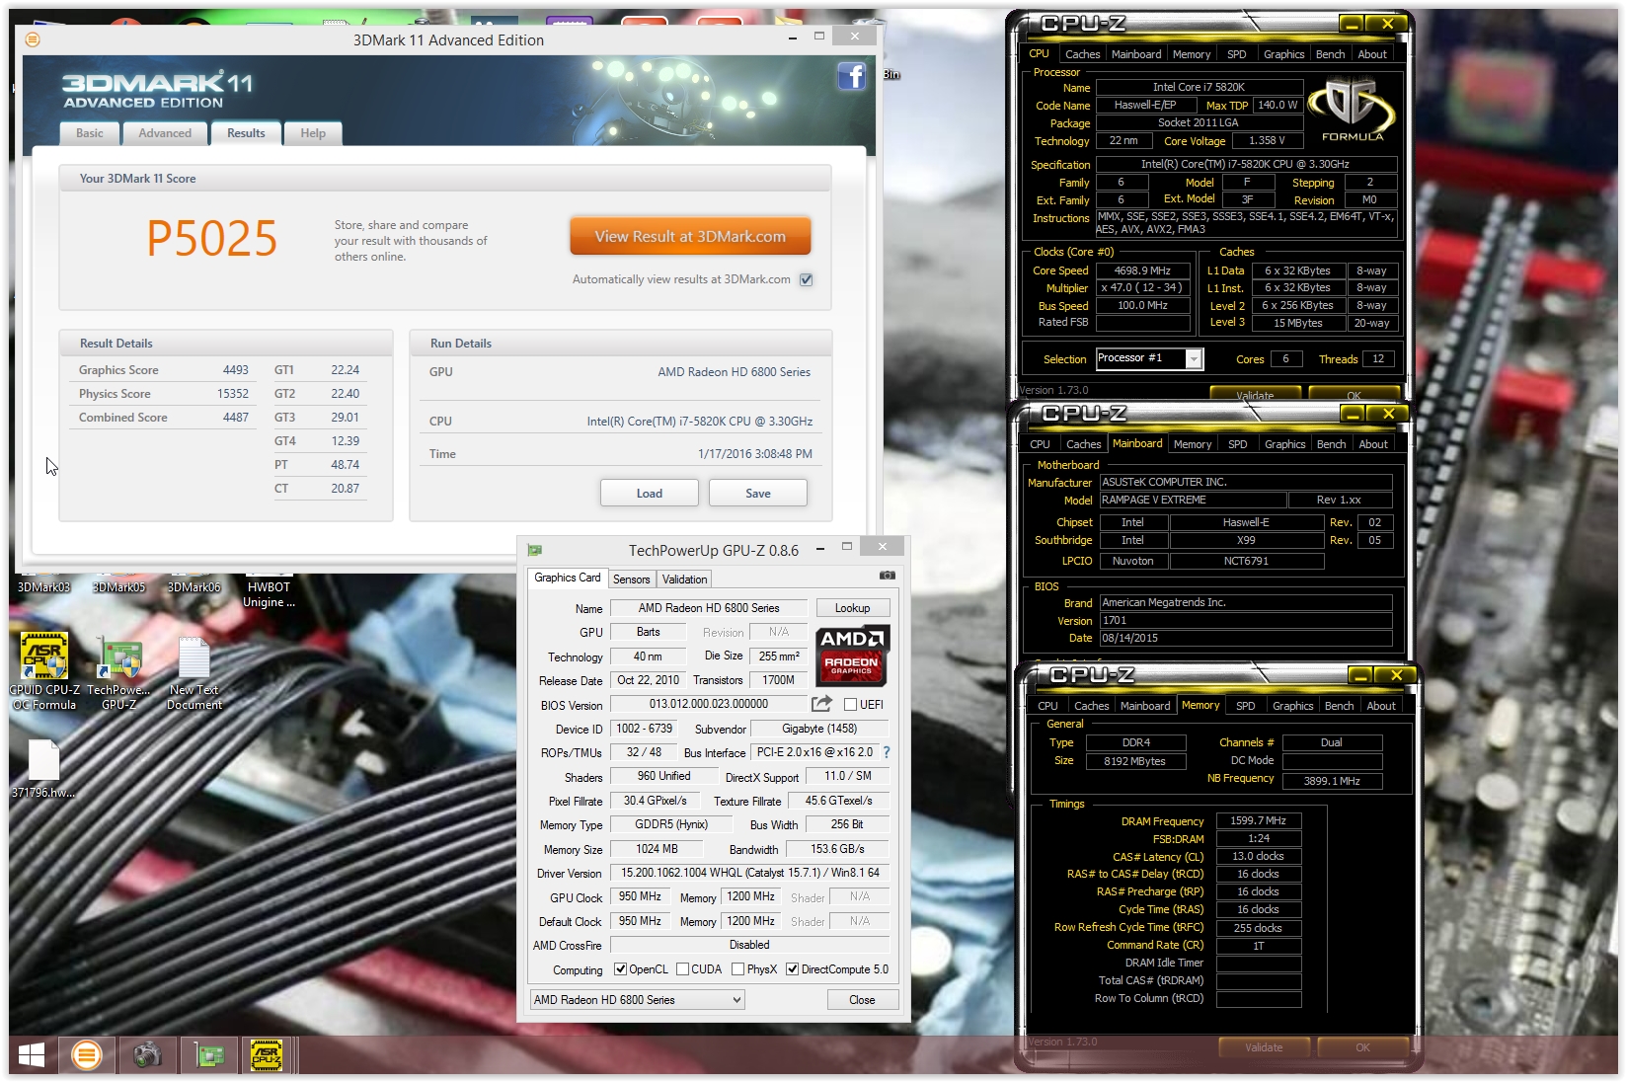
Task: Toggle the DirectCompute 5.0 checkbox
Action: 792,969
